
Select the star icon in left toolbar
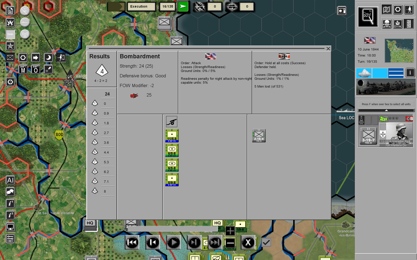click(10, 46)
